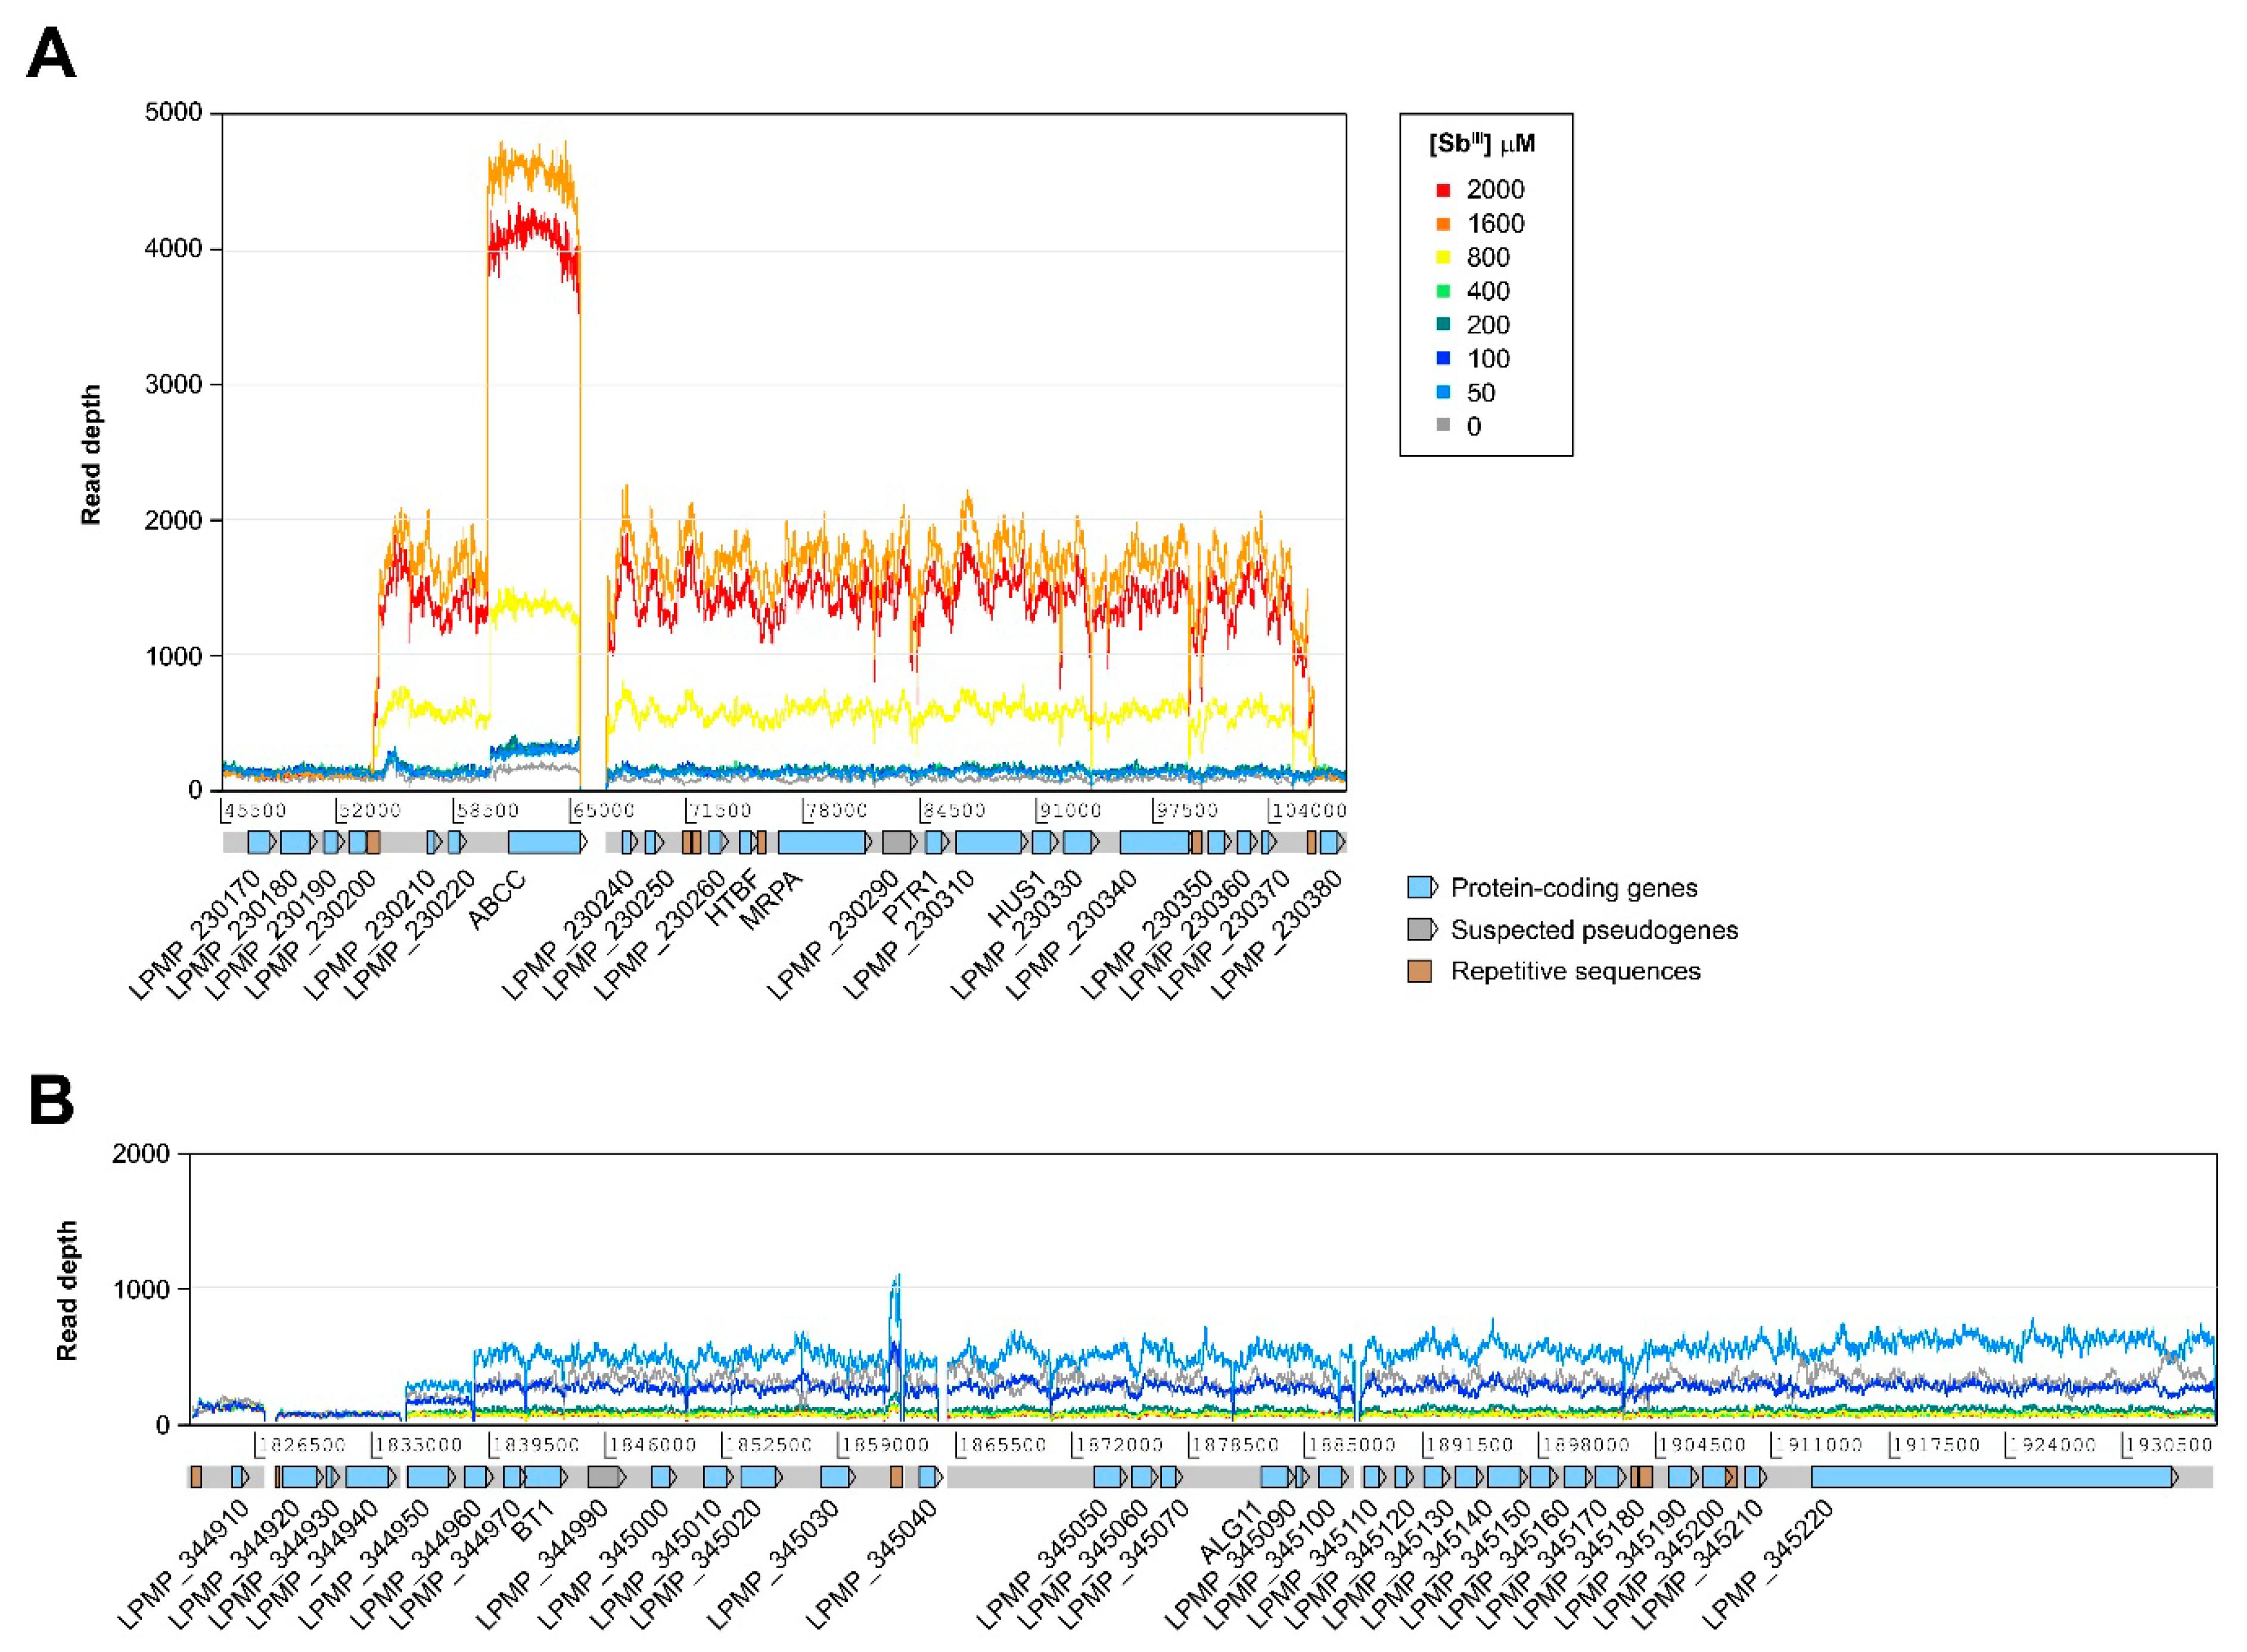Select the green 400 µM legend swatch

coord(1443,291)
